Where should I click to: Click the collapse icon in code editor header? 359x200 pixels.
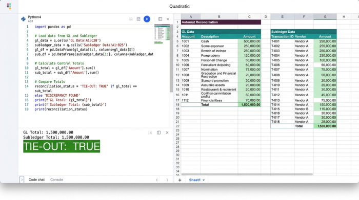pos(131,19)
